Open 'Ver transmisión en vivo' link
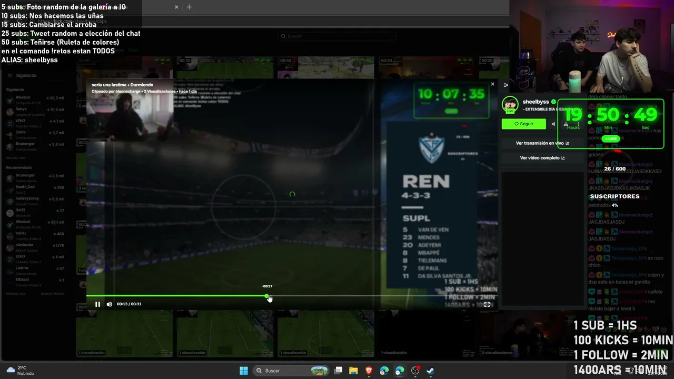The width and height of the screenshot is (674, 379). click(x=542, y=143)
